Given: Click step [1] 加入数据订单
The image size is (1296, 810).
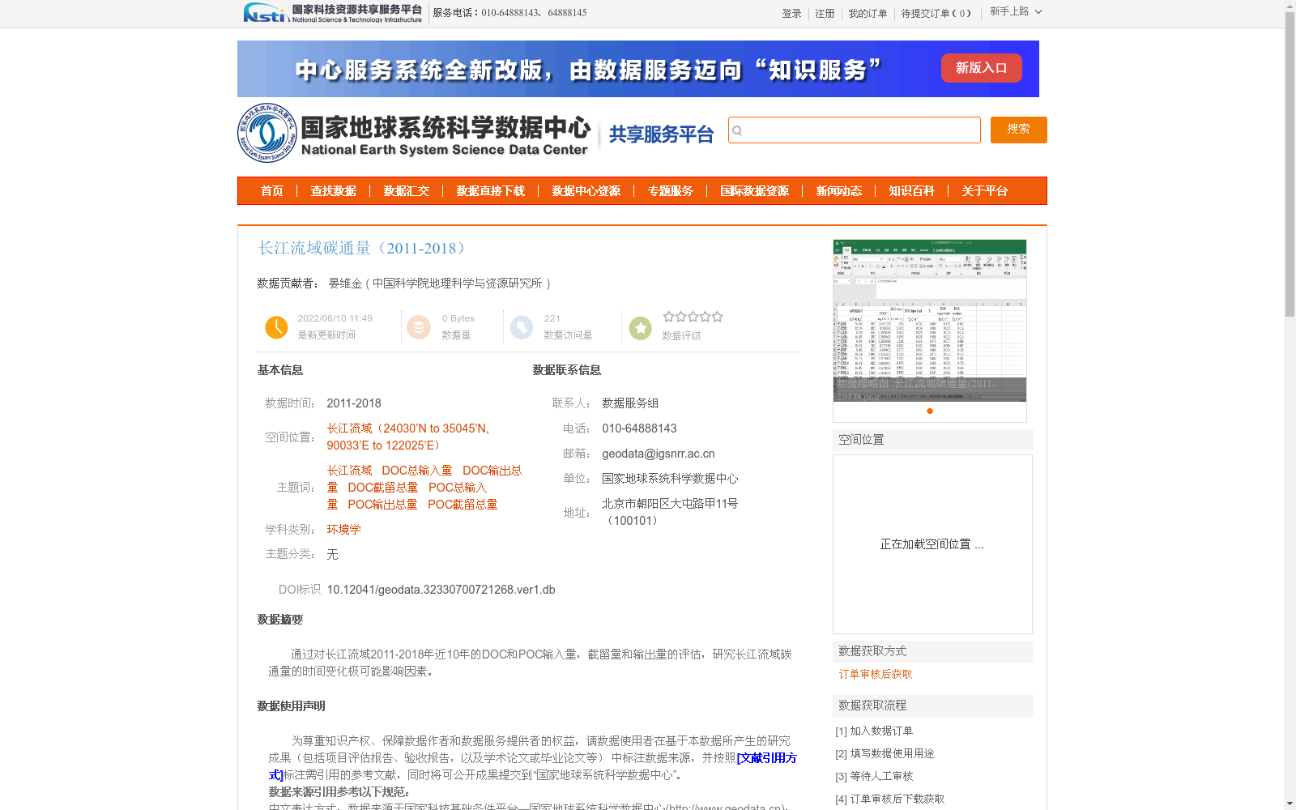Looking at the screenshot, I should click(x=874, y=731).
